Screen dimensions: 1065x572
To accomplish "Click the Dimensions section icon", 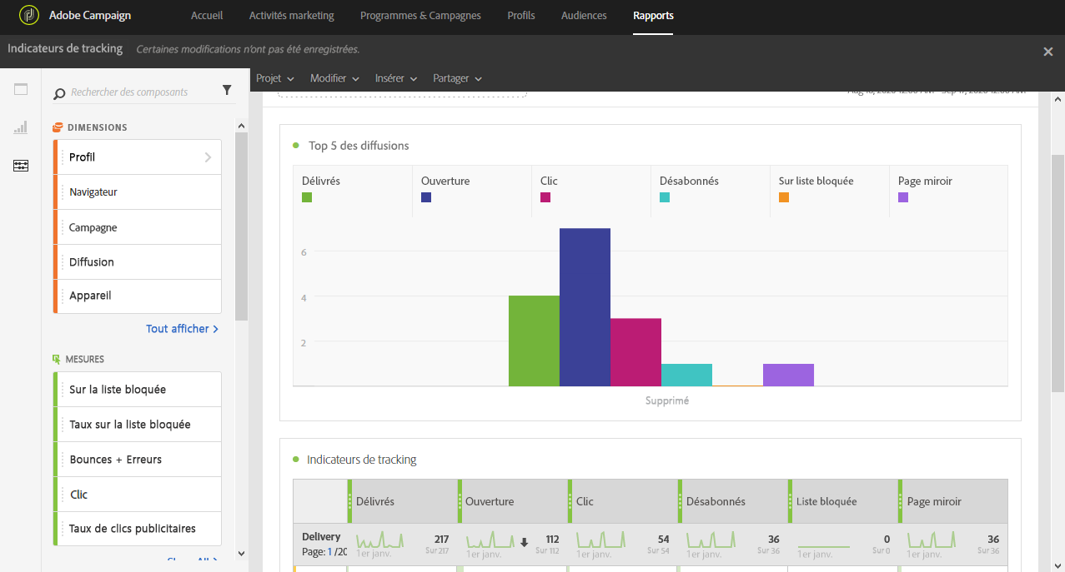I will (58, 127).
